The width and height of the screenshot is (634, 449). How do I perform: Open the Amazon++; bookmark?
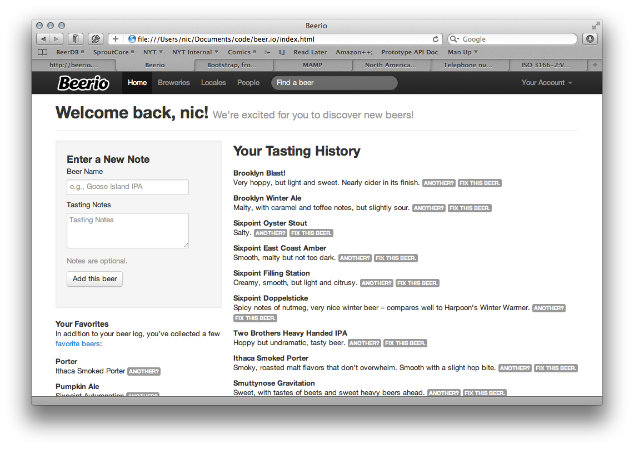(x=354, y=52)
